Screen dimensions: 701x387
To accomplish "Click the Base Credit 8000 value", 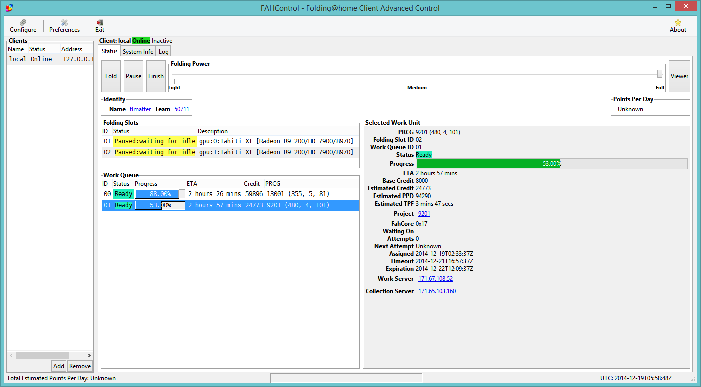I will [422, 181].
